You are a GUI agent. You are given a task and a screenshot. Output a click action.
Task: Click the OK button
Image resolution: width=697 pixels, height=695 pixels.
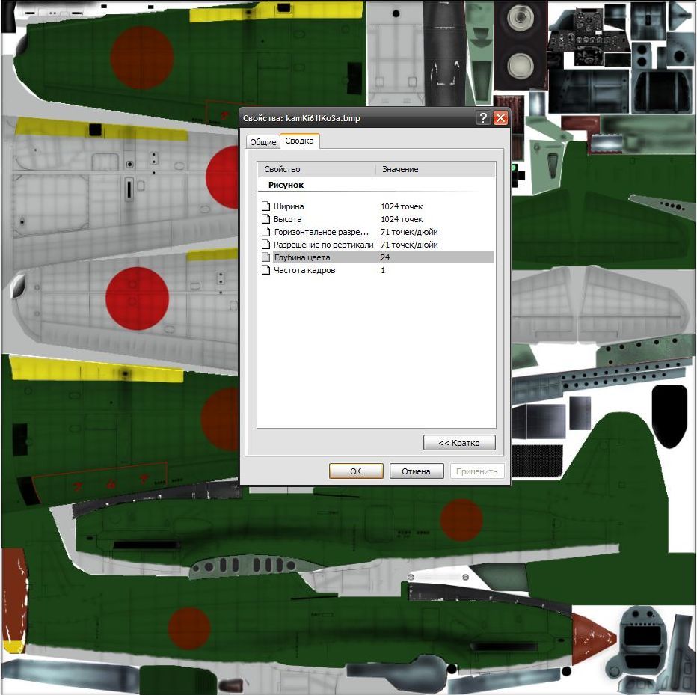pos(356,471)
